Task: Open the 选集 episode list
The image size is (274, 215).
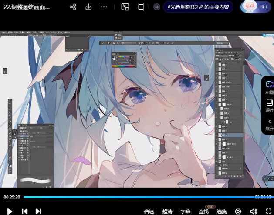Action: click(222, 212)
